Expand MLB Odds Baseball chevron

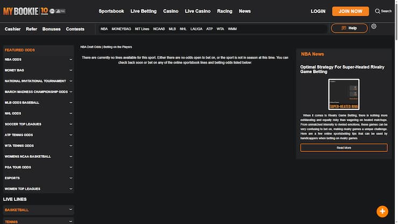pyautogui.click(x=71, y=102)
